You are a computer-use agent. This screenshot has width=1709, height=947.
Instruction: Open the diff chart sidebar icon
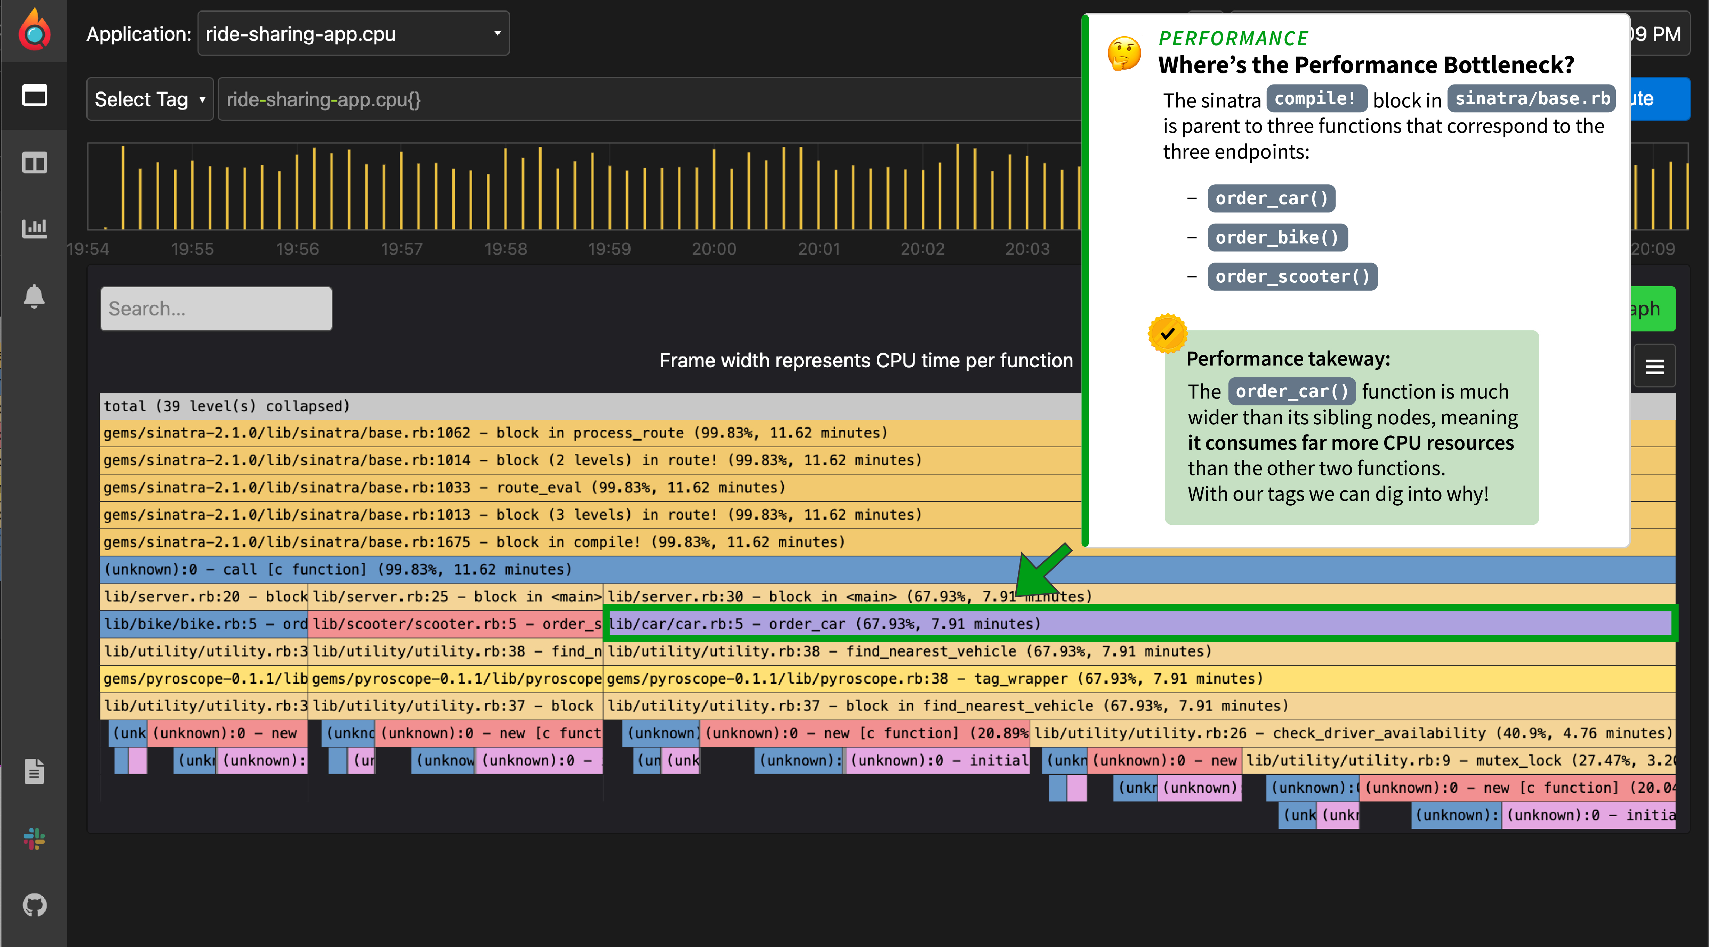[34, 228]
